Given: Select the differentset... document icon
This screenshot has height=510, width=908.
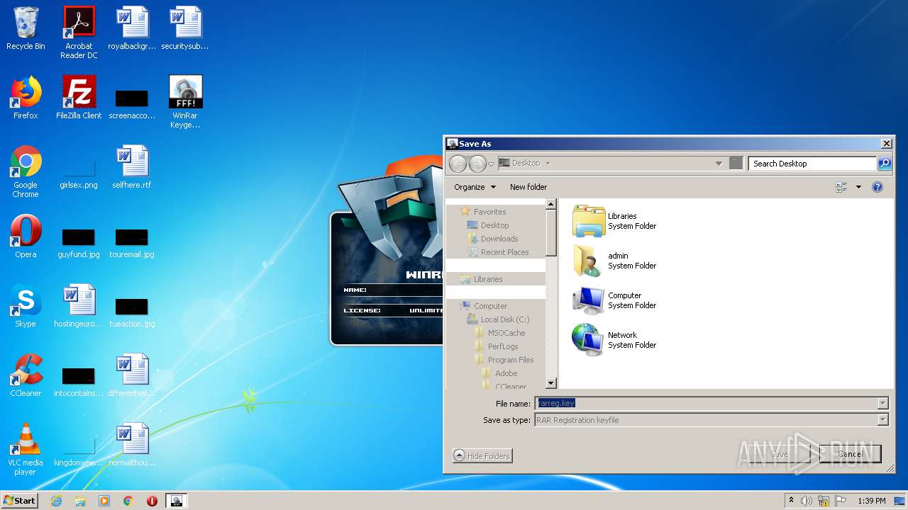Looking at the screenshot, I should (132, 375).
